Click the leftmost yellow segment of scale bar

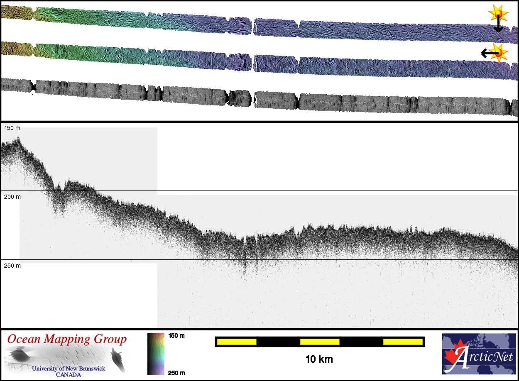pos(237,342)
